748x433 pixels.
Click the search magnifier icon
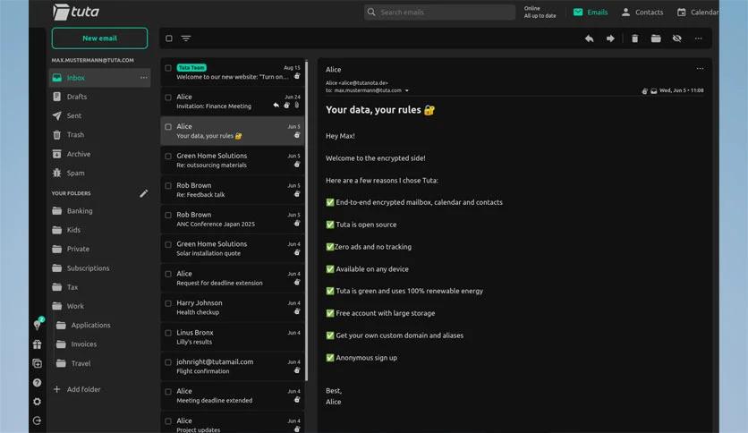[371, 12]
